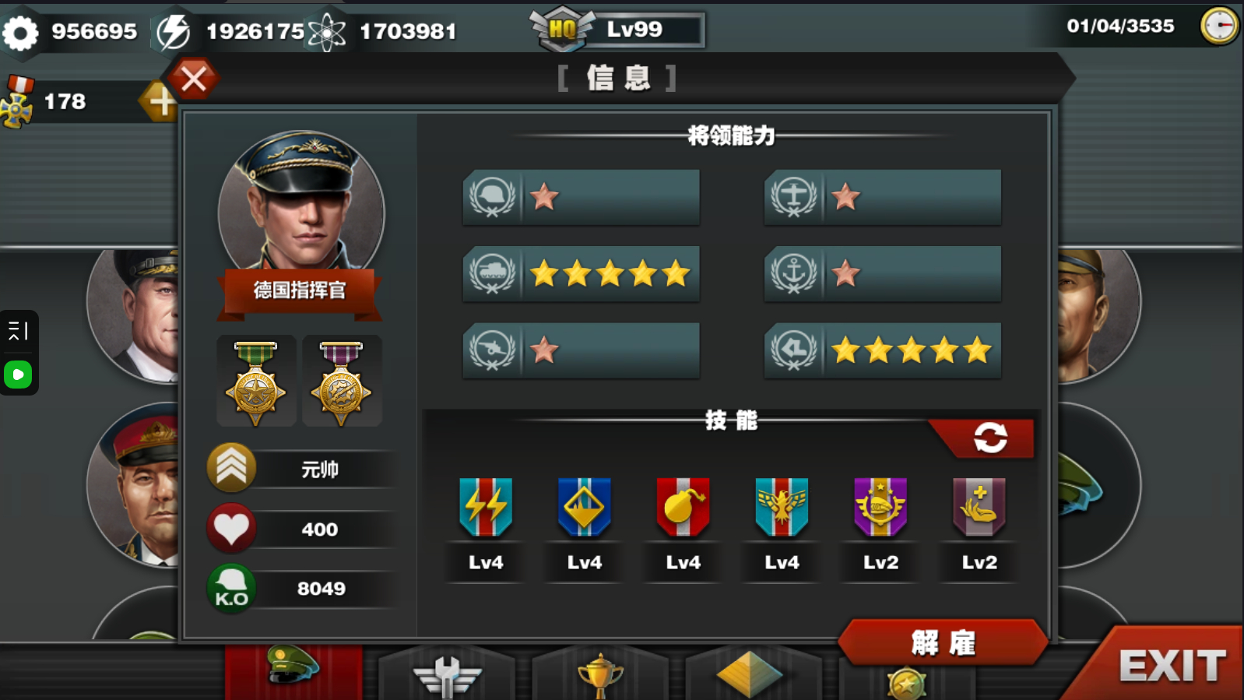Select the healing hand skill badge
Screen dimensions: 1244x700
click(979, 508)
